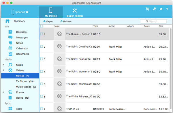
Task: Check the box for row 7 Truth In 24
Action: pyautogui.click(x=42, y=109)
